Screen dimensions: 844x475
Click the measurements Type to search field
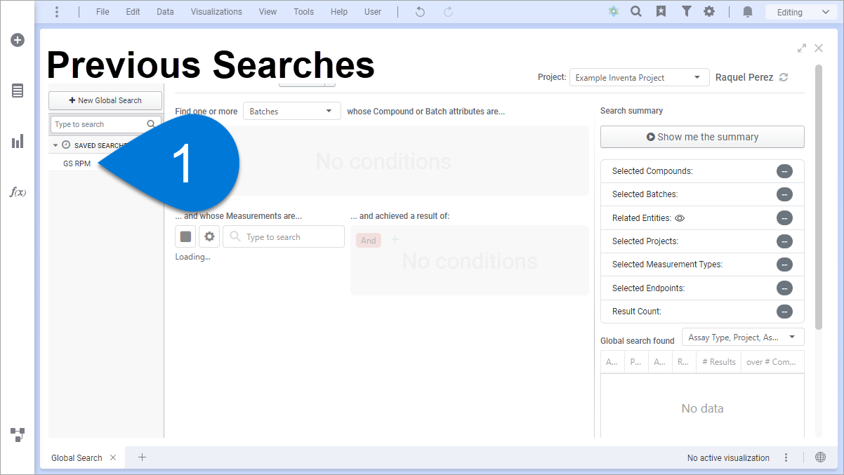(284, 236)
